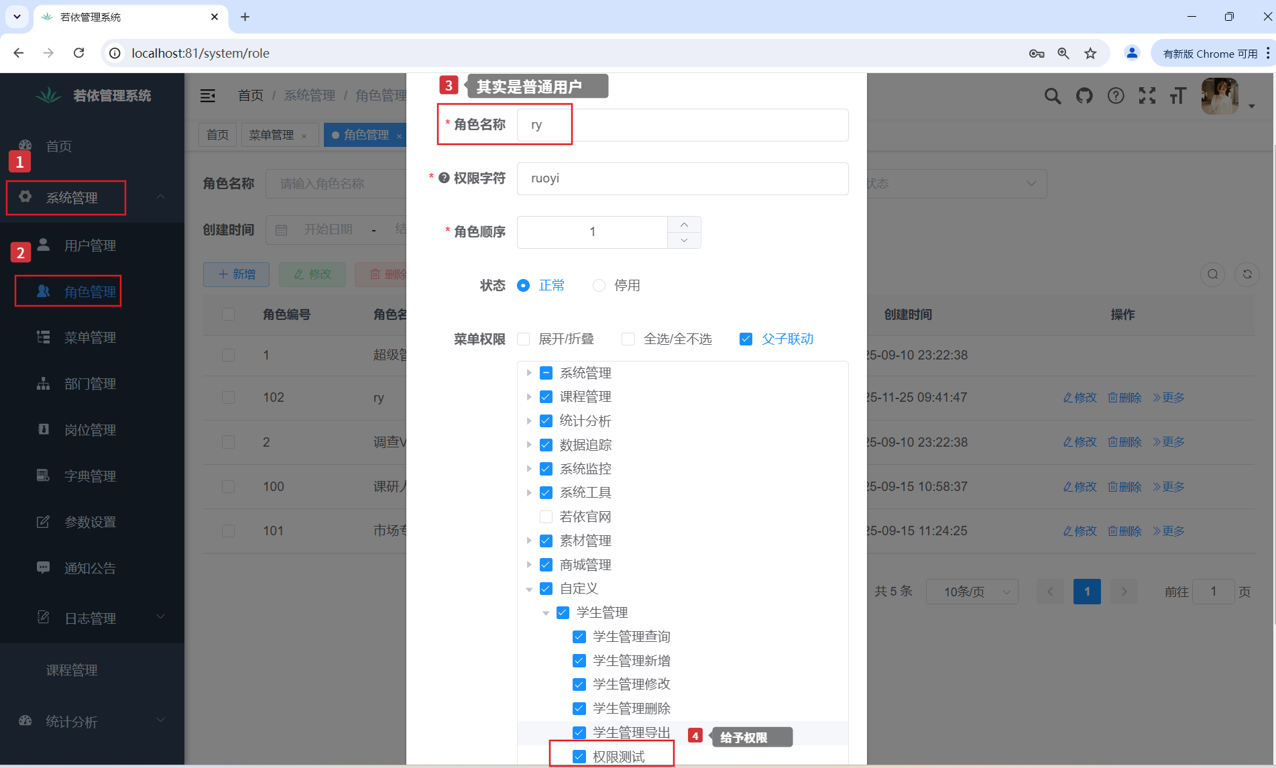The image size is (1276, 768).
Task: Click 删除 link for role 100
Action: pyautogui.click(x=1124, y=487)
